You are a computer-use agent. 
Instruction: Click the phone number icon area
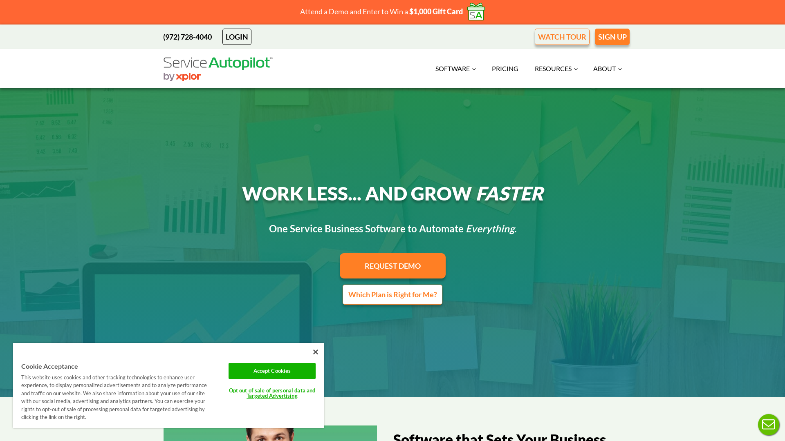point(187,37)
